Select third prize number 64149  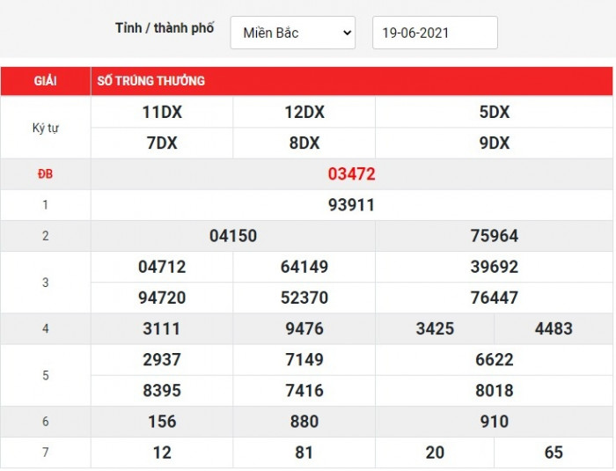coord(304,267)
